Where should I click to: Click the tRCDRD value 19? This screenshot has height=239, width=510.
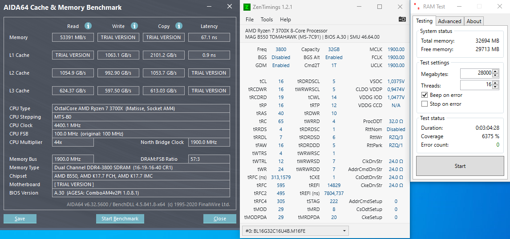point(281,97)
